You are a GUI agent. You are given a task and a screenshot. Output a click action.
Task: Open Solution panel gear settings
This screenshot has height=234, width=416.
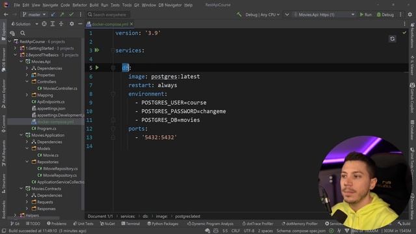[x=71, y=24]
